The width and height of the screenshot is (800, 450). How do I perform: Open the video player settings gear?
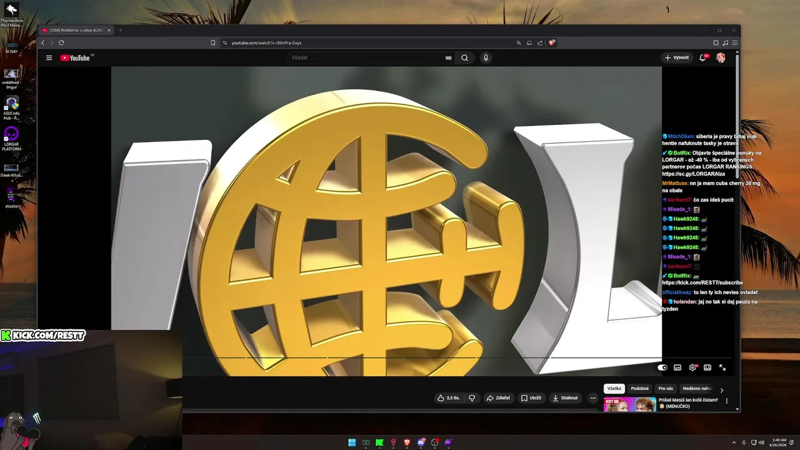pos(692,367)
